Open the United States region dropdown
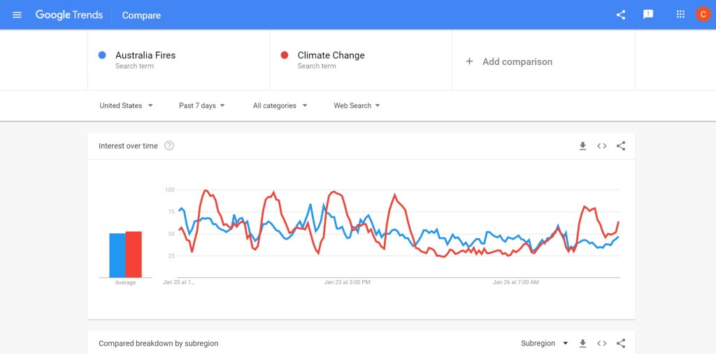 126,105
